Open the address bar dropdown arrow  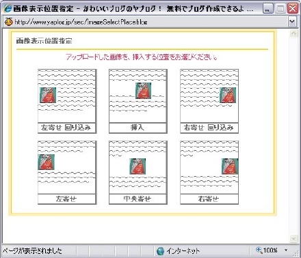pyautogui.click(x=292, y=22)
